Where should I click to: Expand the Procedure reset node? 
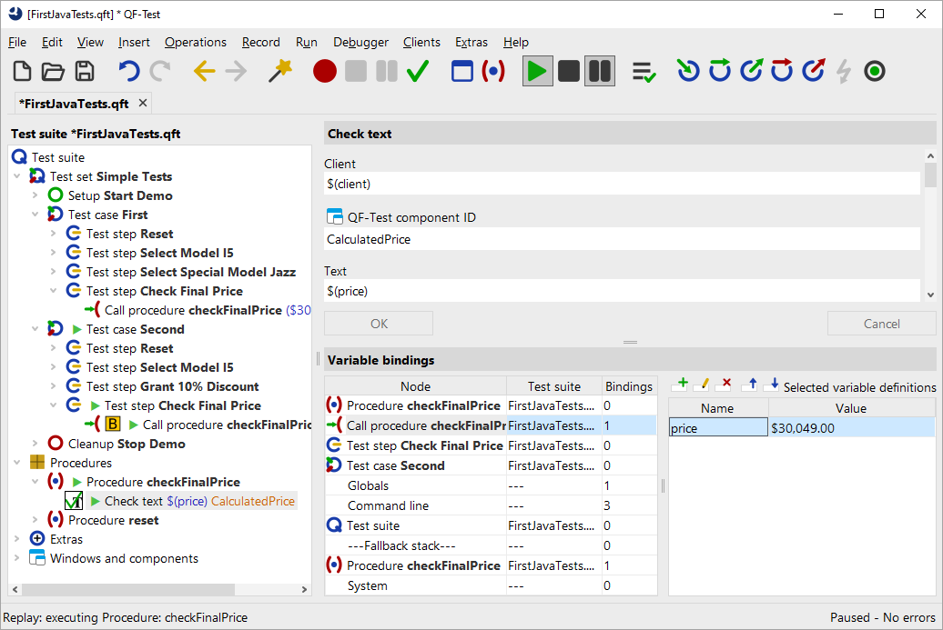click(35, 520)
